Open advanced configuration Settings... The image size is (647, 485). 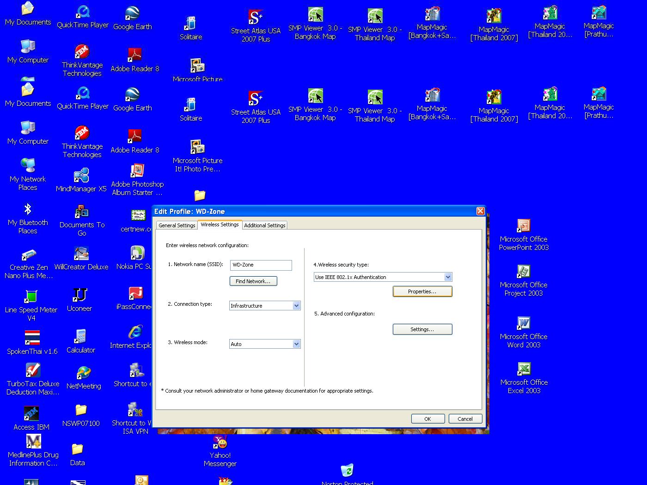click(422, 329)
